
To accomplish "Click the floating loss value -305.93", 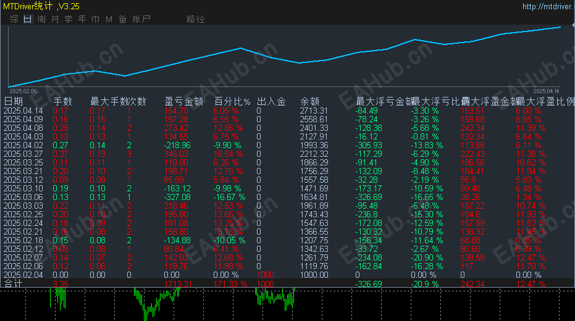I will coord(369,145).
